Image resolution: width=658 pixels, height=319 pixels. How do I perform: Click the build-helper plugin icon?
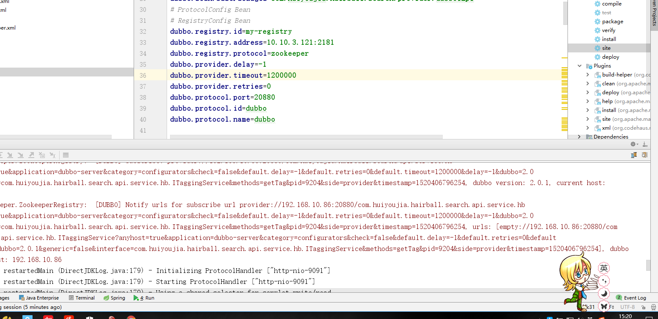(x=598, y=75)
